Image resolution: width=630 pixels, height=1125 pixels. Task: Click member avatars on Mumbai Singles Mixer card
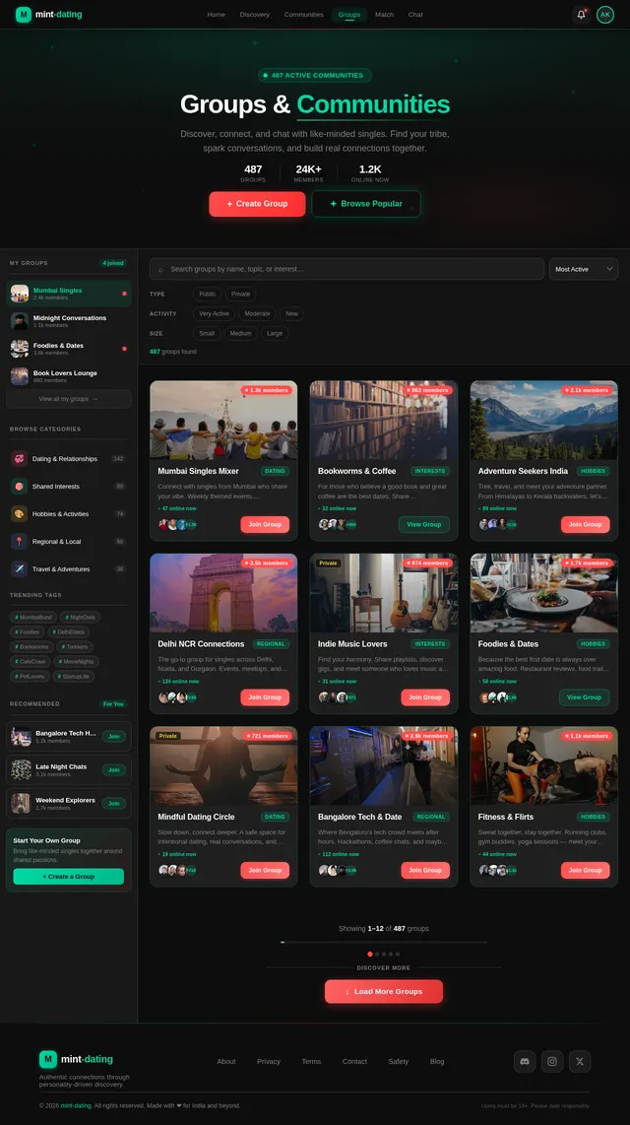177,524
